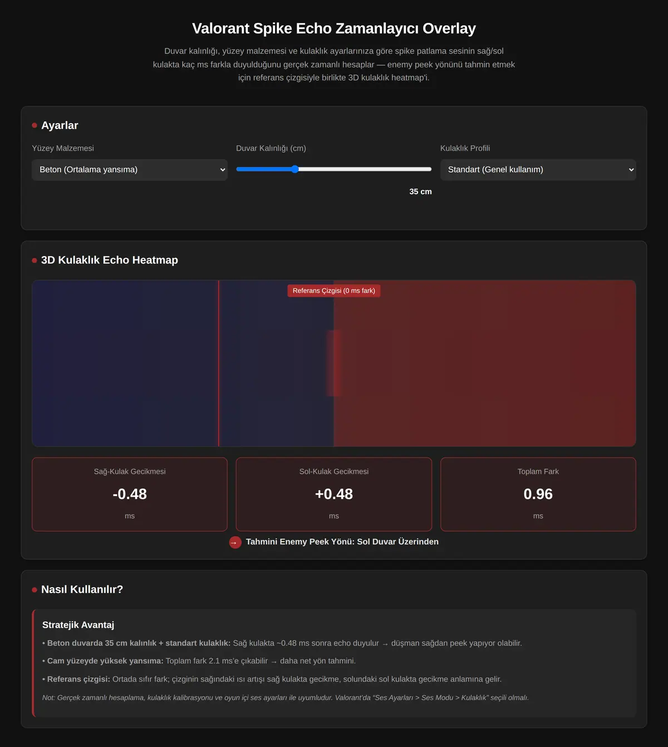Click the red arrow peek direction icon
668x747 pixels.
[235, 542]
